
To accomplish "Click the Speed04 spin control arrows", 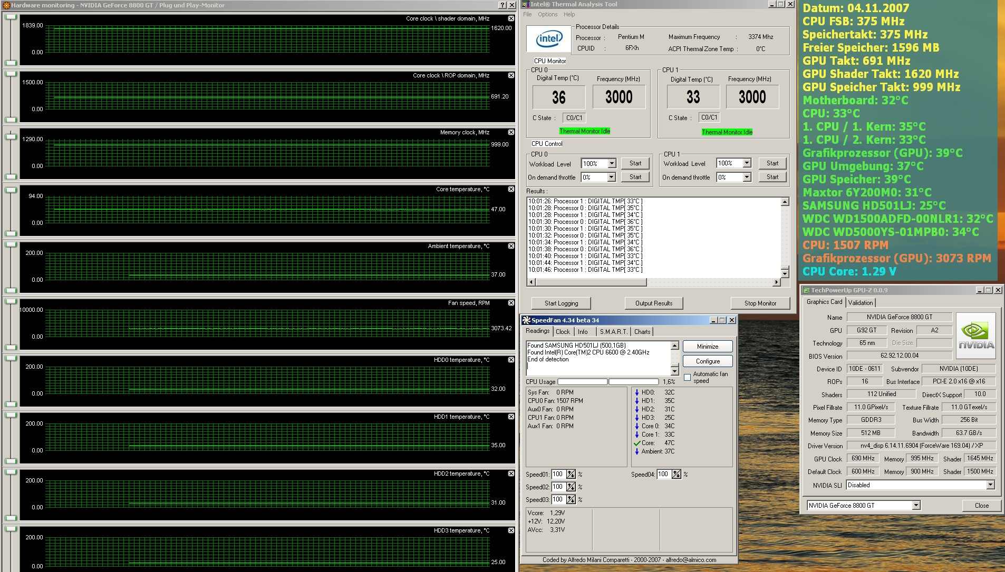I will pyautogui.click(x=677, y=474).
